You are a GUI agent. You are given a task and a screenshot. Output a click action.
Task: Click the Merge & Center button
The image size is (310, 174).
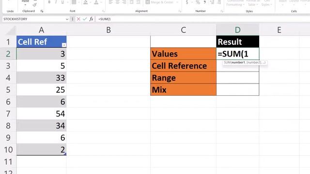(x=160, y=2)
